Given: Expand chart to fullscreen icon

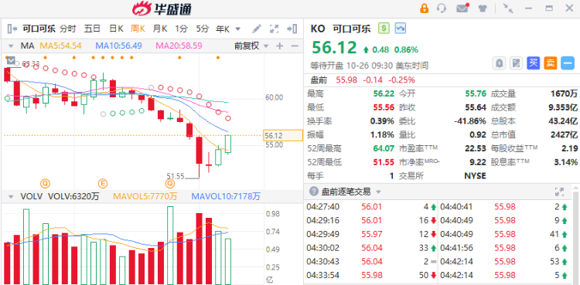Looking at the screenshot, I should 274,29.
